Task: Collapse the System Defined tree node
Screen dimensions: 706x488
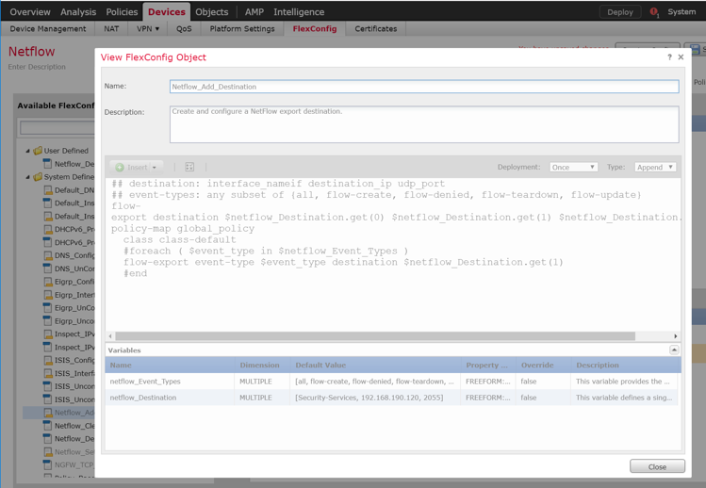Action: pos(27,177)
